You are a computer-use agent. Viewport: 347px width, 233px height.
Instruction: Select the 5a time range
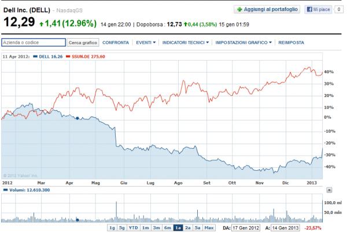(x=198, y=228)
